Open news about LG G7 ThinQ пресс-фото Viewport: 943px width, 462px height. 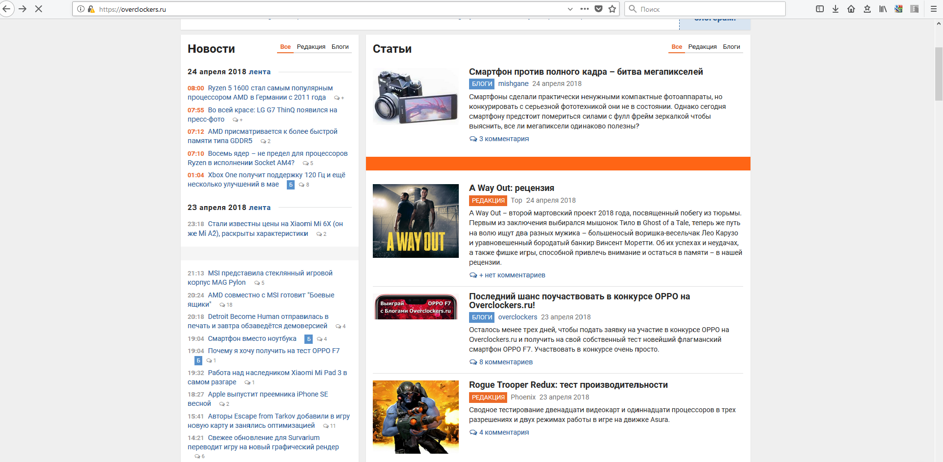point(262,115)
